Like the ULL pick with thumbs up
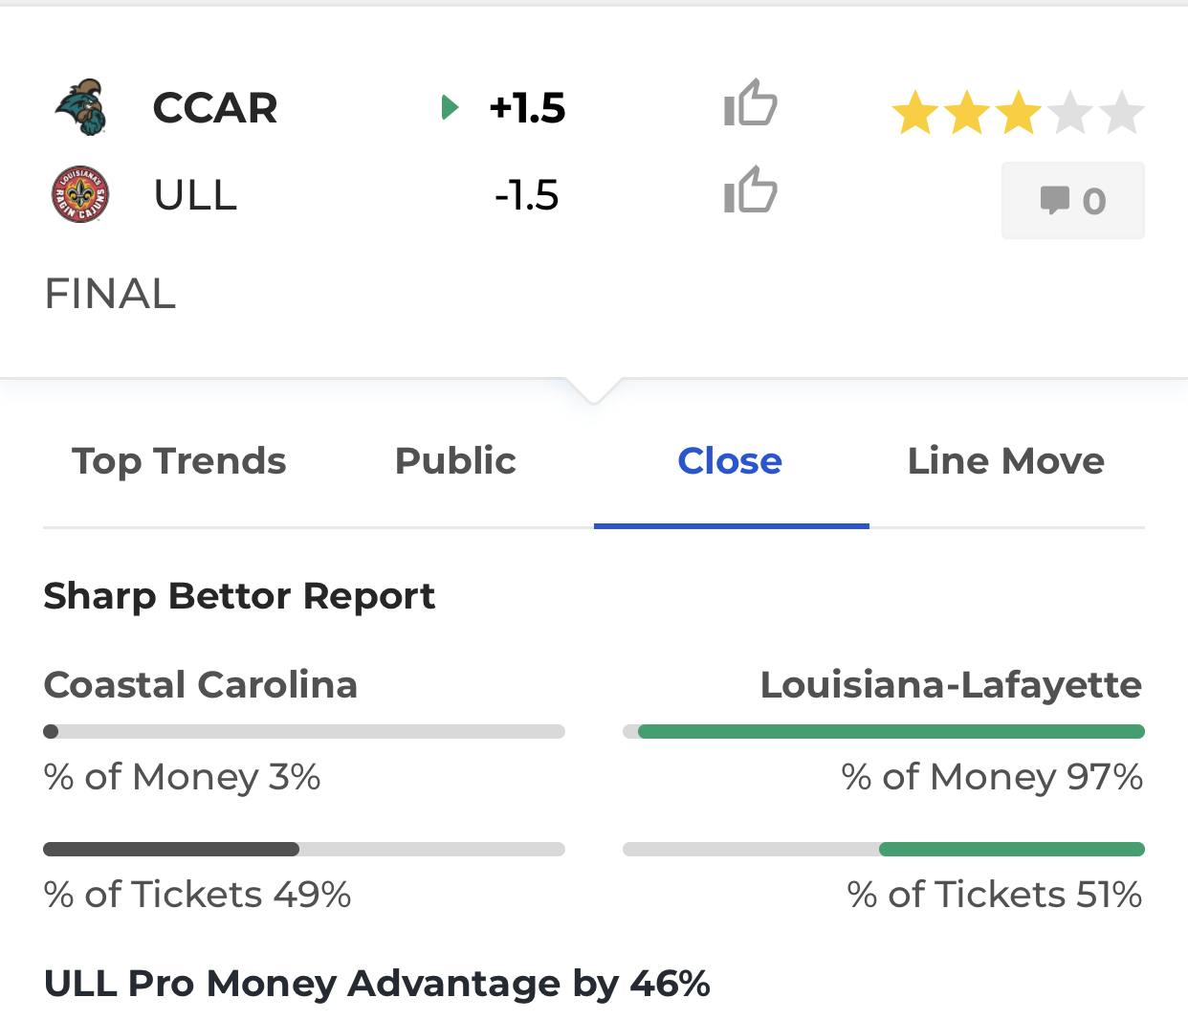This screenshot has width=1188, height=1020. [x=751, y=190]
